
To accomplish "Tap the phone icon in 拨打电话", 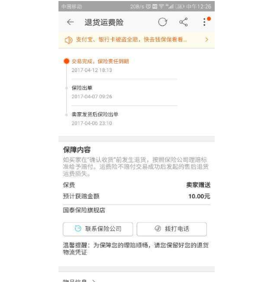I will [x=158, y=229].
